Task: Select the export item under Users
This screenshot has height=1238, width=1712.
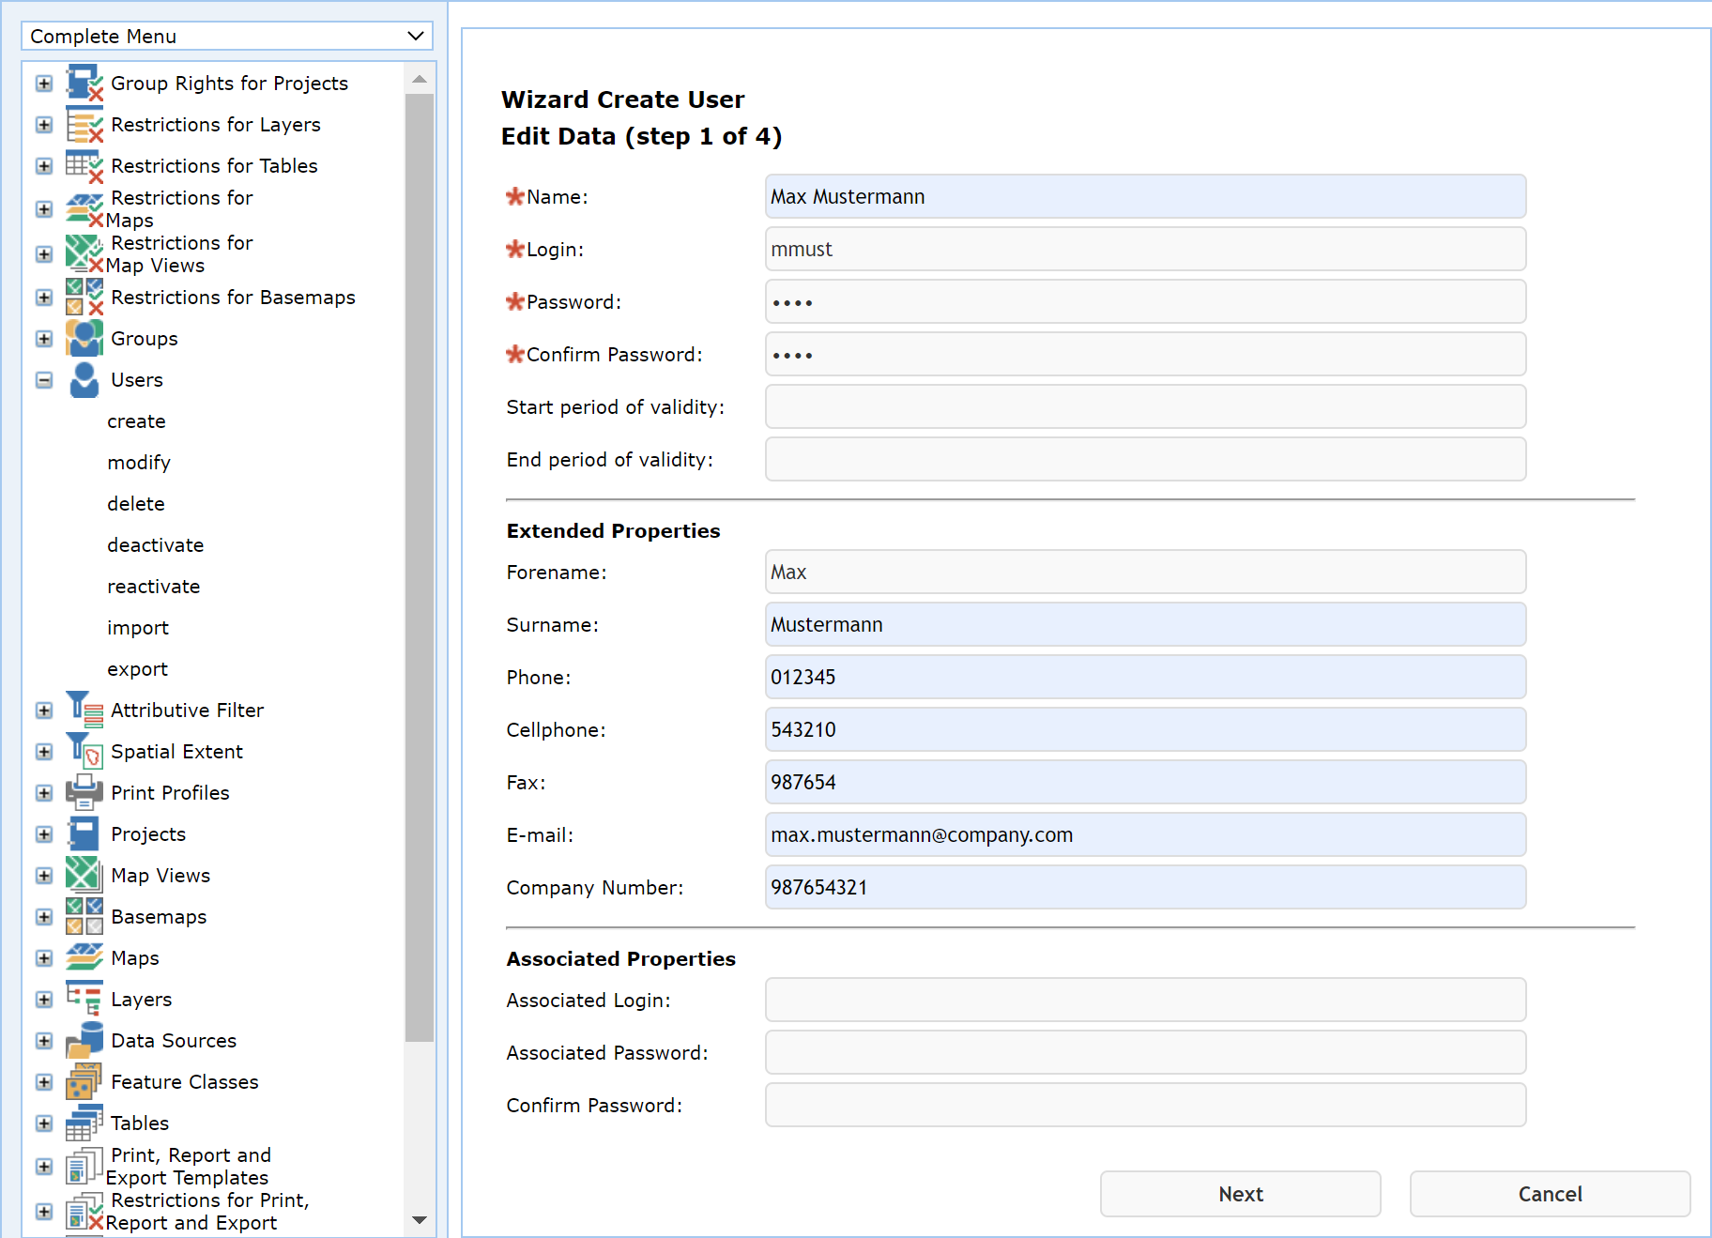Action: pos(137,668)
